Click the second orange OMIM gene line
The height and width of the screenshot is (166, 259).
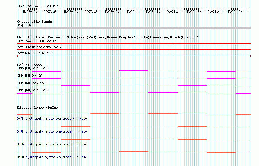134,126
